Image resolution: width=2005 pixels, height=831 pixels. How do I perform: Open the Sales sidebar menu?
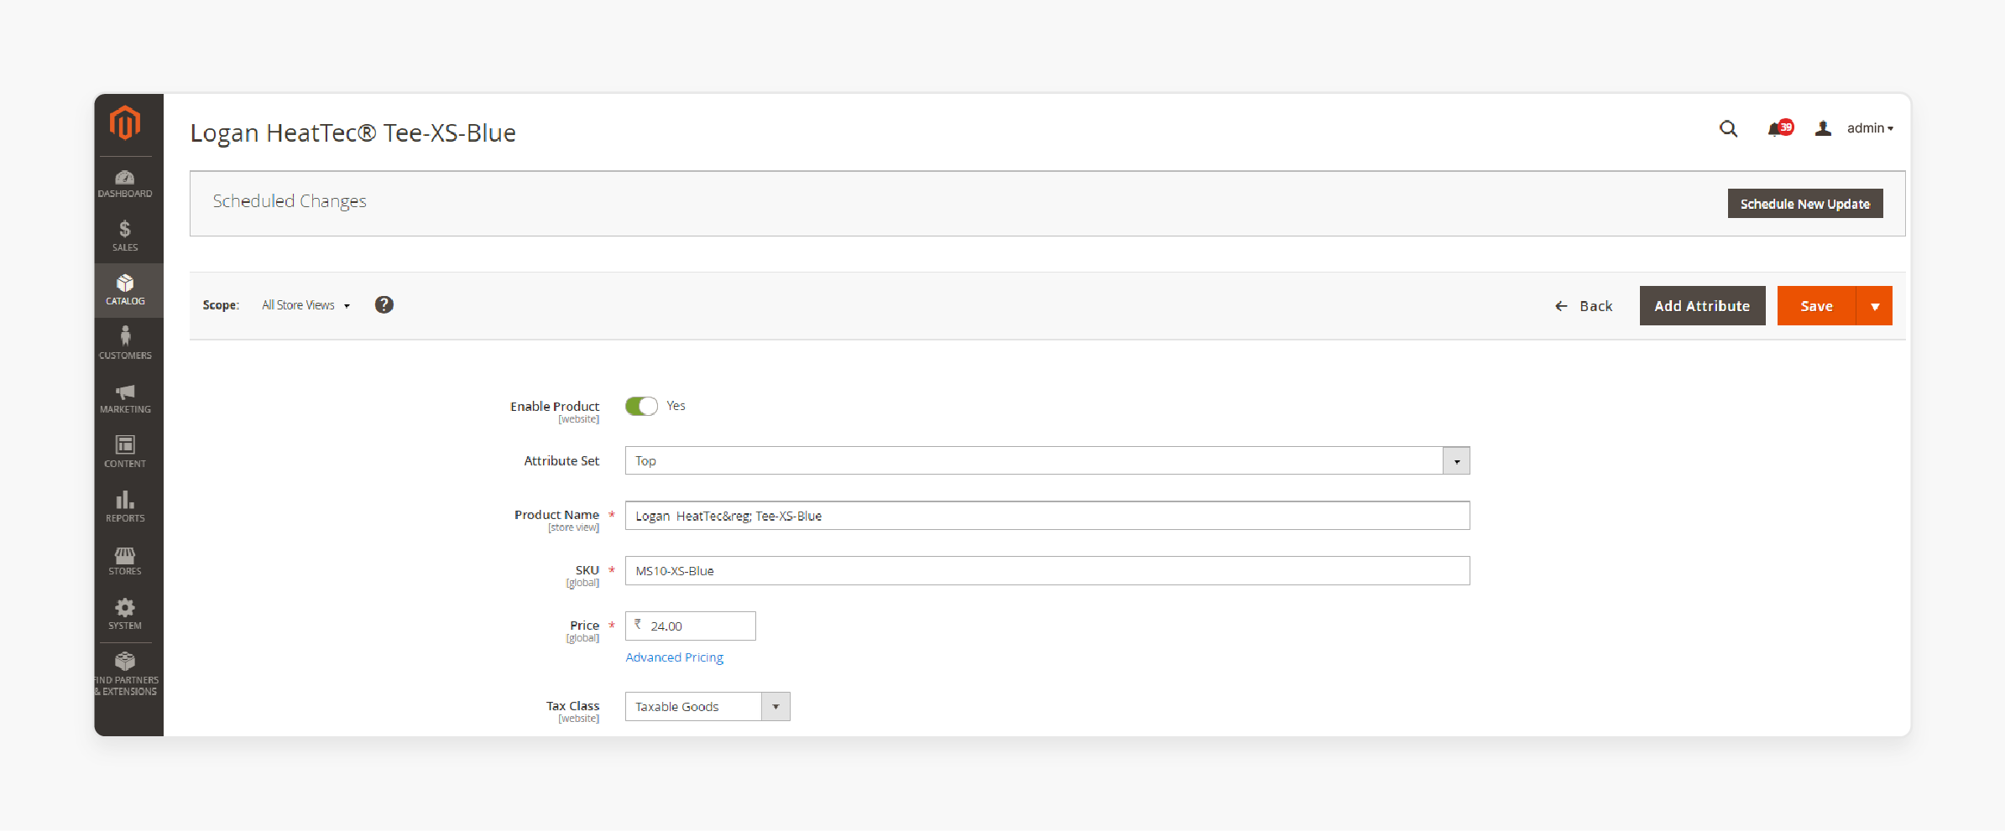coord(125,236)
